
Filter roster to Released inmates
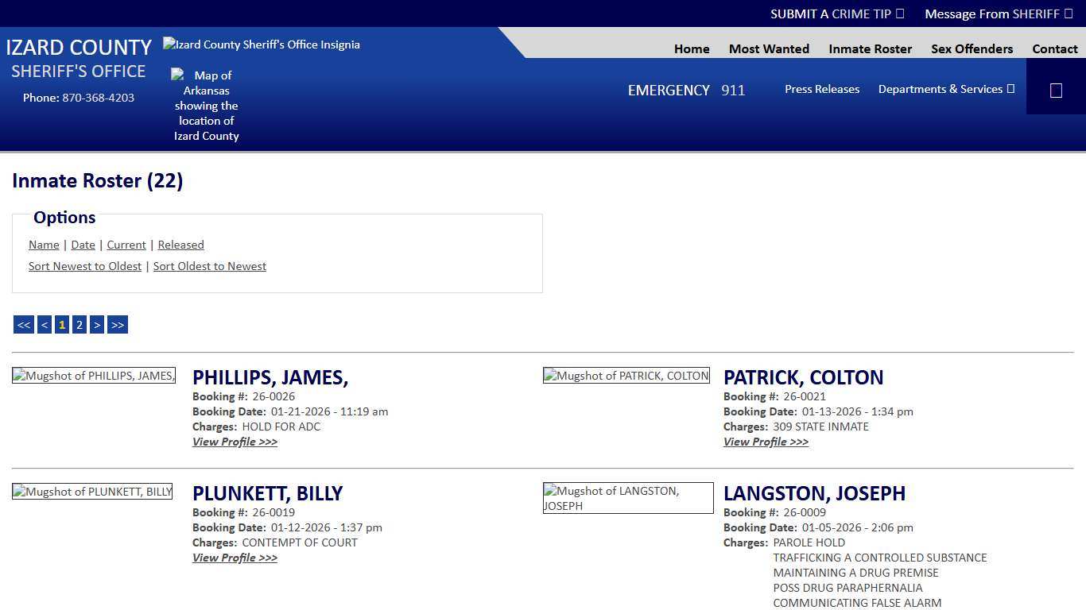pos(180,245)
